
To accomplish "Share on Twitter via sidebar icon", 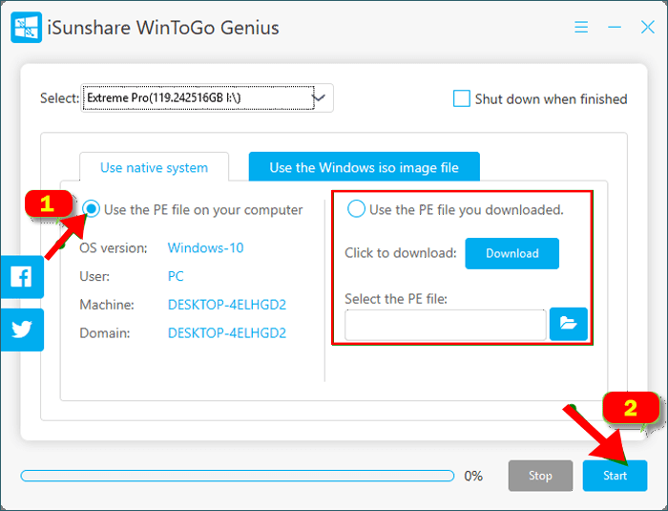I will coord(21,330).
